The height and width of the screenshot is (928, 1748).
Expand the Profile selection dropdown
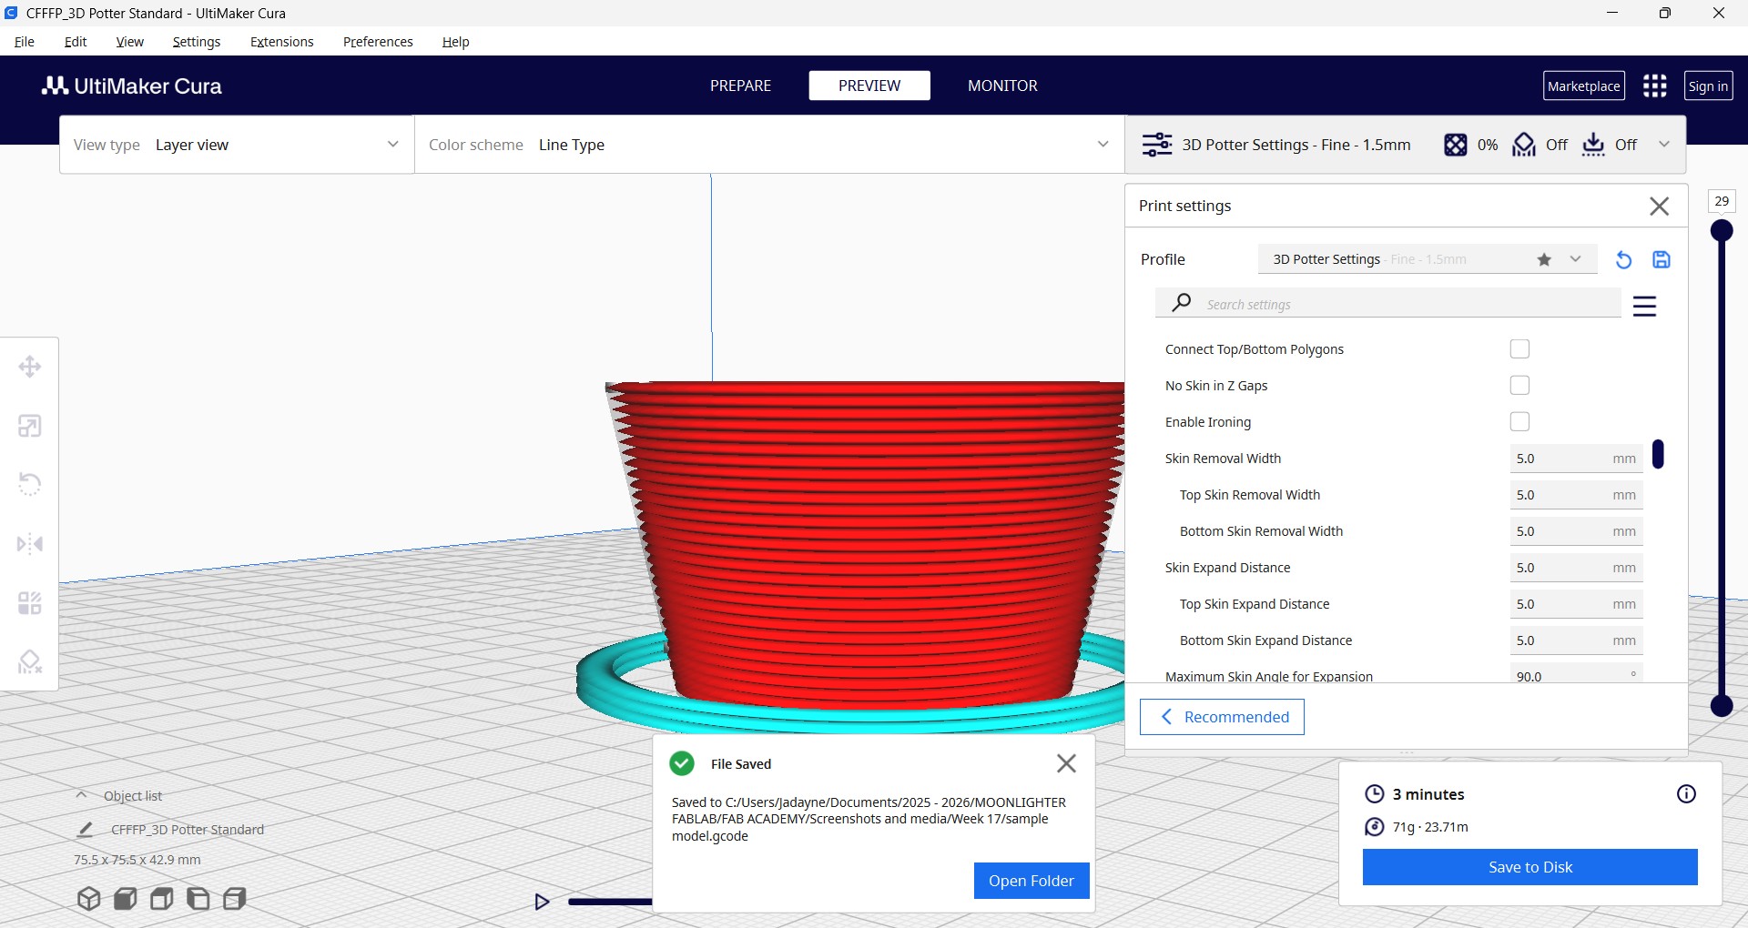coord(1428,259)
